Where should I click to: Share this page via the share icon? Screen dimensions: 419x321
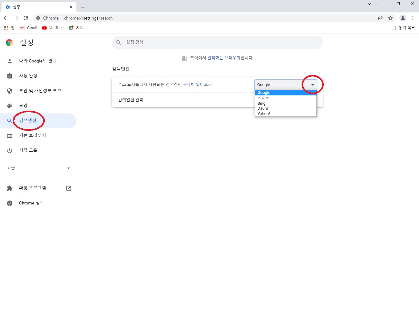pyautogui.click(x=380, y=18)
